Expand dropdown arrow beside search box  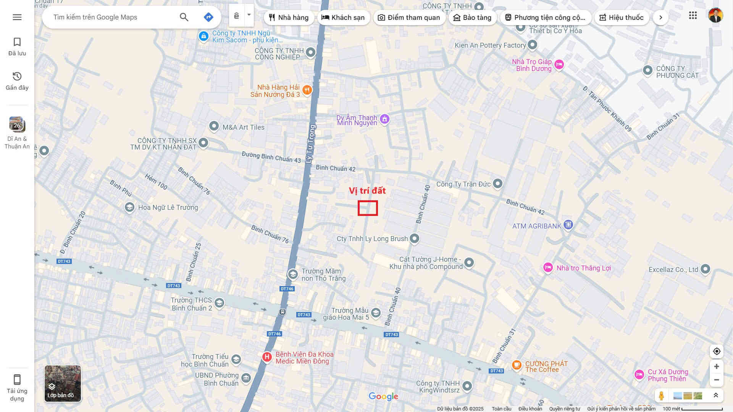(x=249, y=15)
